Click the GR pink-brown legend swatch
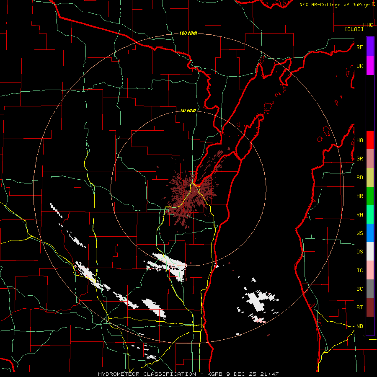Image resolution: width=377 pixels, height=377 pixels. click(x=370, y=159)
